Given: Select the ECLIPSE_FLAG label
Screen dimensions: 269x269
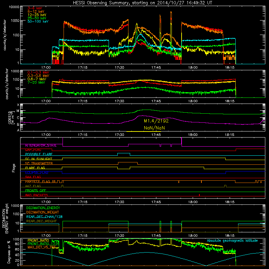Looking at the screenshot, I should pyautogui.click(x=37, y=172).
